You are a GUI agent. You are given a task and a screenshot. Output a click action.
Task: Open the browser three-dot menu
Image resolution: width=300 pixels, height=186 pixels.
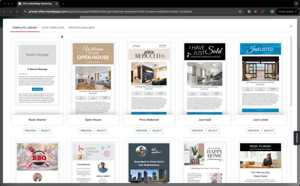296,12
